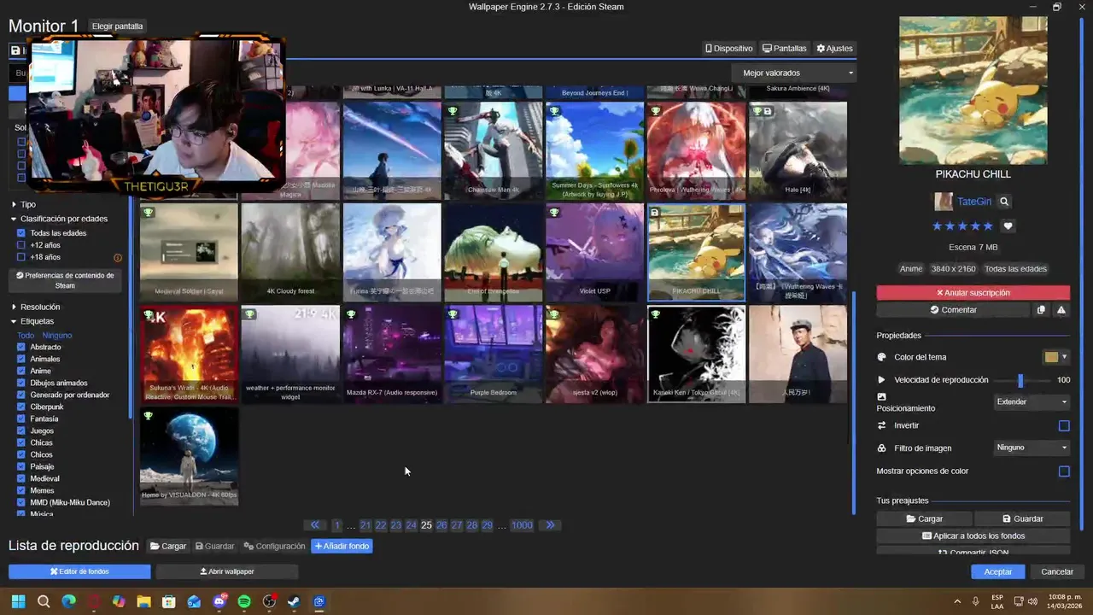Open File Explorer from the taskbar
This screenshot has height=615, width=1093.
click(143, 601)
